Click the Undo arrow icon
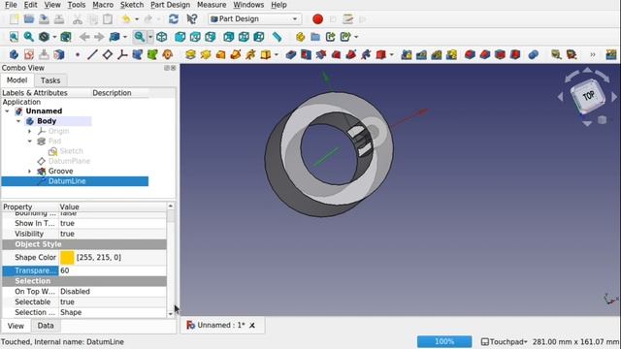 click(x=126, y=19)
